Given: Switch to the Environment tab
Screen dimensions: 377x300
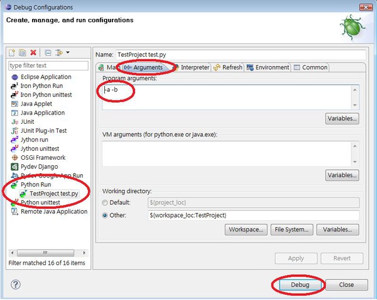Looking at the screenshot, I should [268, 67].
